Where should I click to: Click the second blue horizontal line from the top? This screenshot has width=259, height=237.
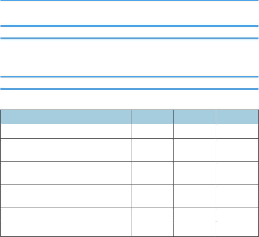tap(129, 26)
